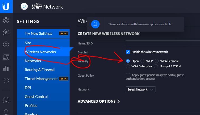Select WPA Personal security option

(x=157, y=61)
